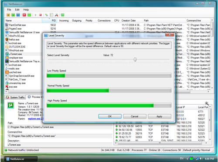Viewport: 218px width, 162px height.
Task: Click the magnifier zoom icon above connections
Action: click(x=207, y=103)
